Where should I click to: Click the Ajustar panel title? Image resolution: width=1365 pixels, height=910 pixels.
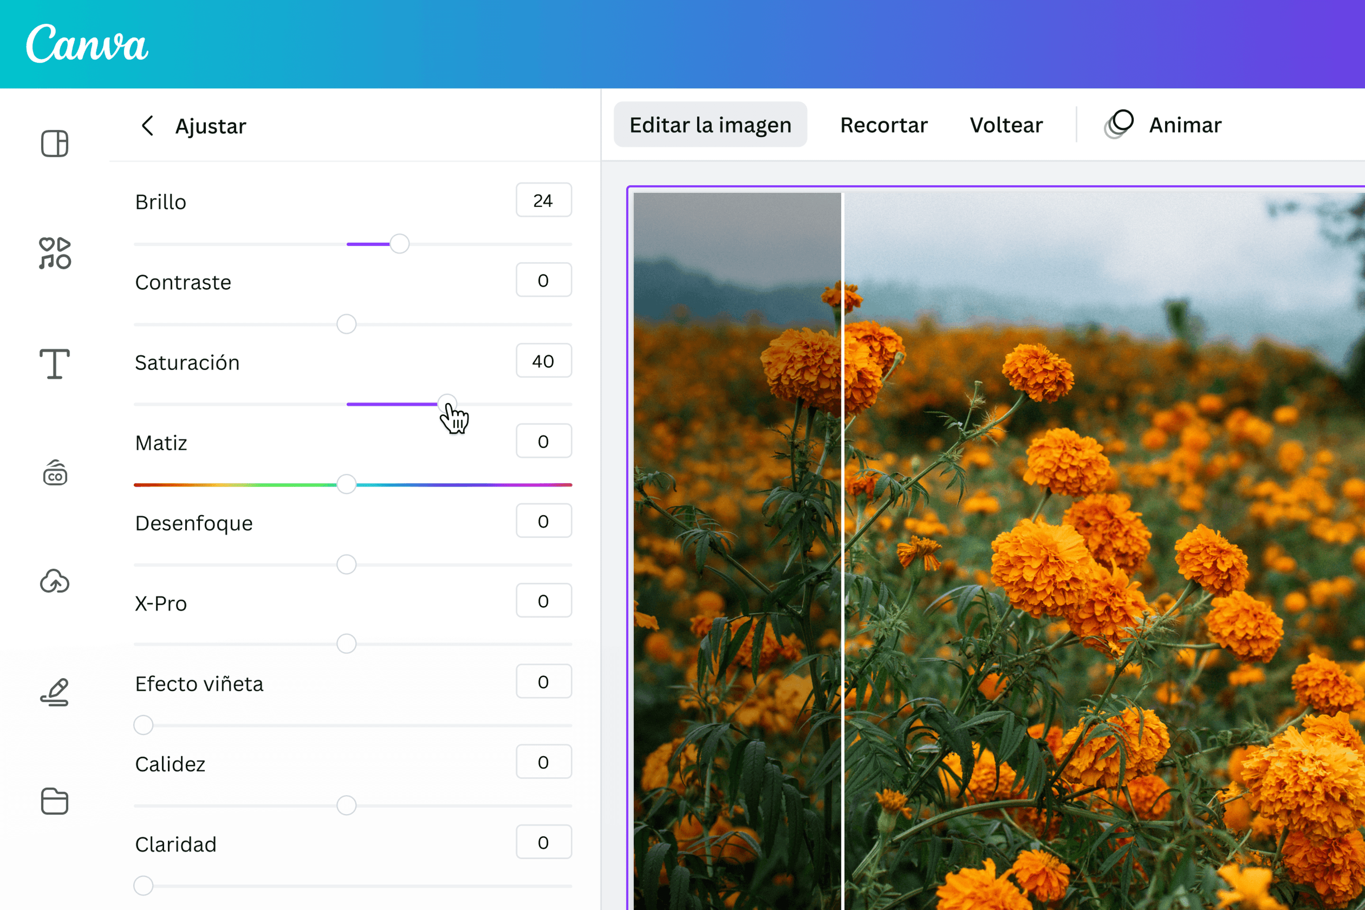tap(211, 126)
